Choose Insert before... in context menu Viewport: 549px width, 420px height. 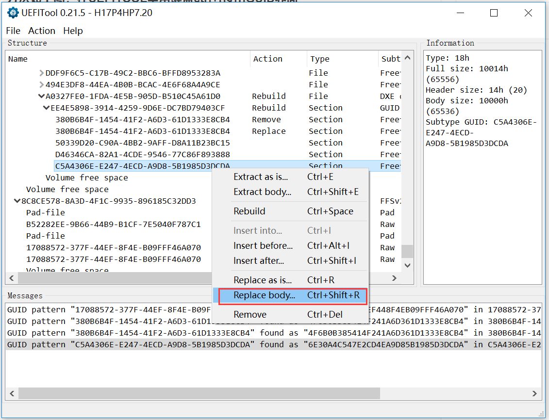[291, 246]
